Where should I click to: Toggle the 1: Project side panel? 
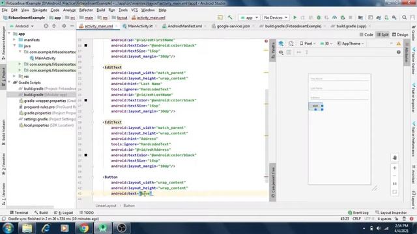pos(3,77)
